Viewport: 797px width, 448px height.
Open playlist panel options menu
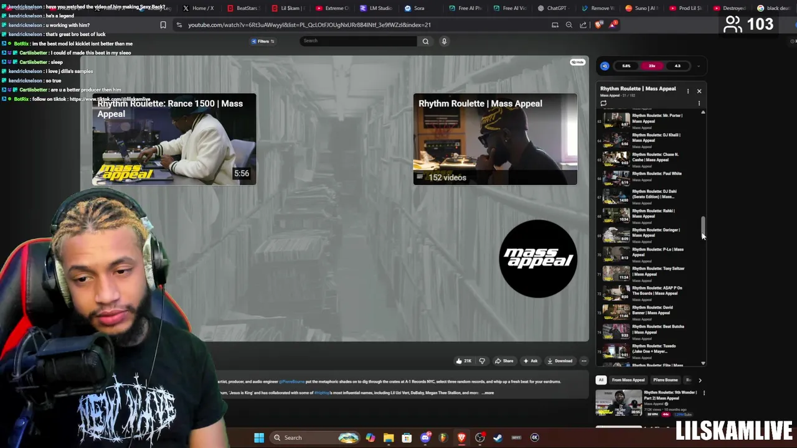coord(688,91)
